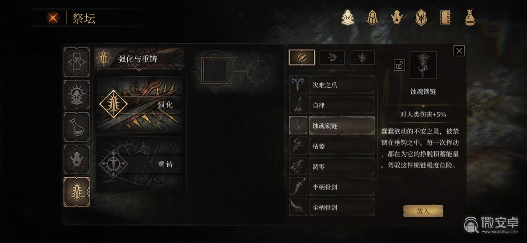Viewport: 527px width, 243px height.
Task: Switch to the third flame filter tab
Action: (363, 57)
